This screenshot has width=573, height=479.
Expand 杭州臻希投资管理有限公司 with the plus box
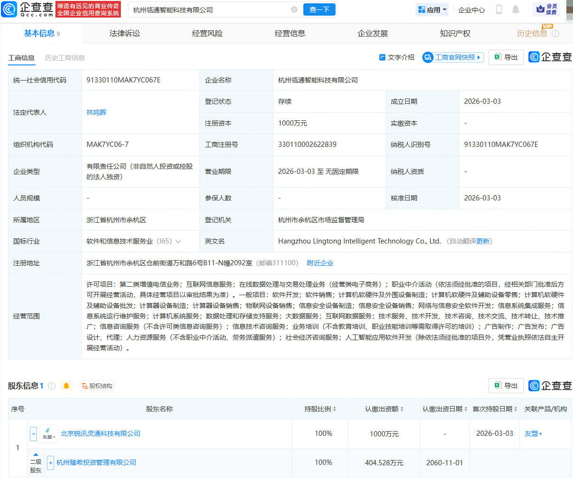[x=50, y=462]
